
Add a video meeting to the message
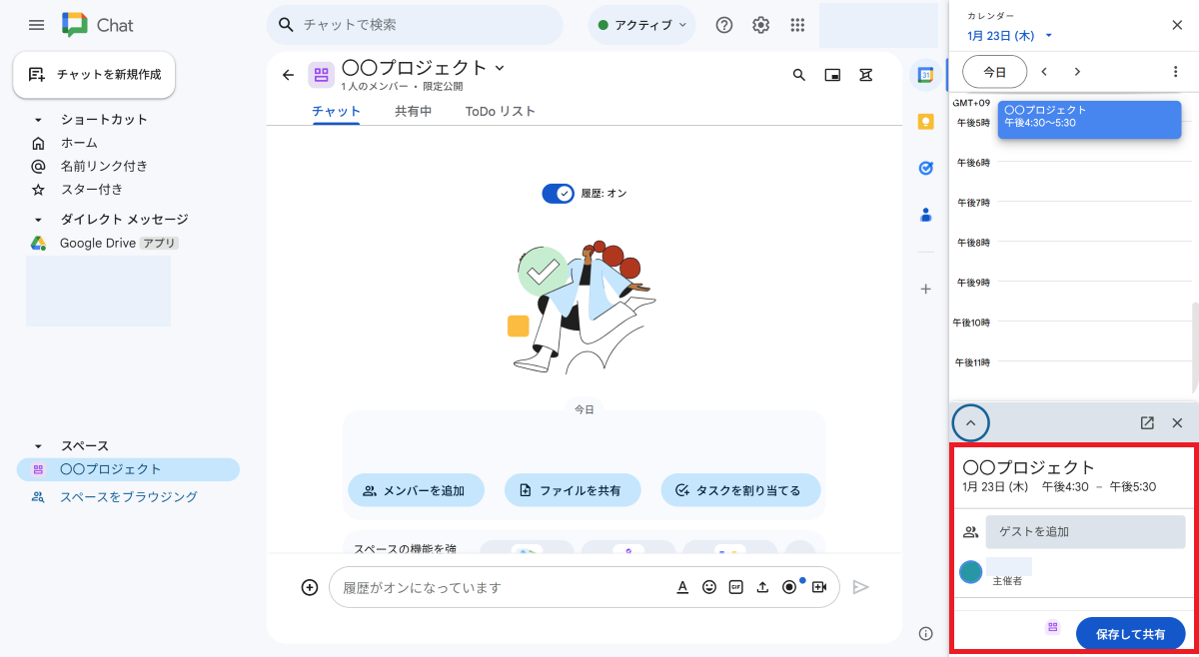tap(818, 587)
